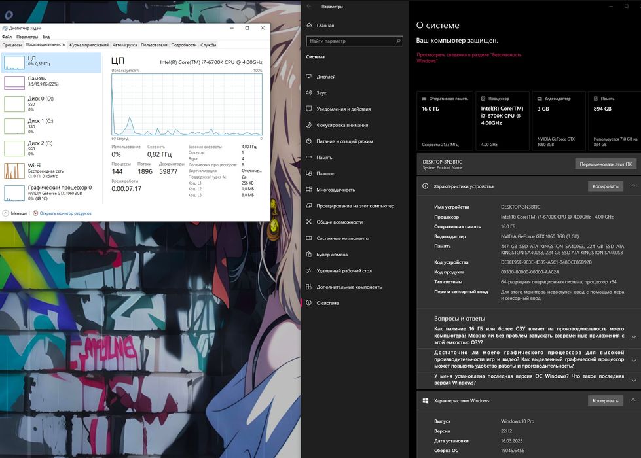Viewport: 641px width, 458px height.
Task: Click the search magnifier icon in Settings
Action: 398,41
